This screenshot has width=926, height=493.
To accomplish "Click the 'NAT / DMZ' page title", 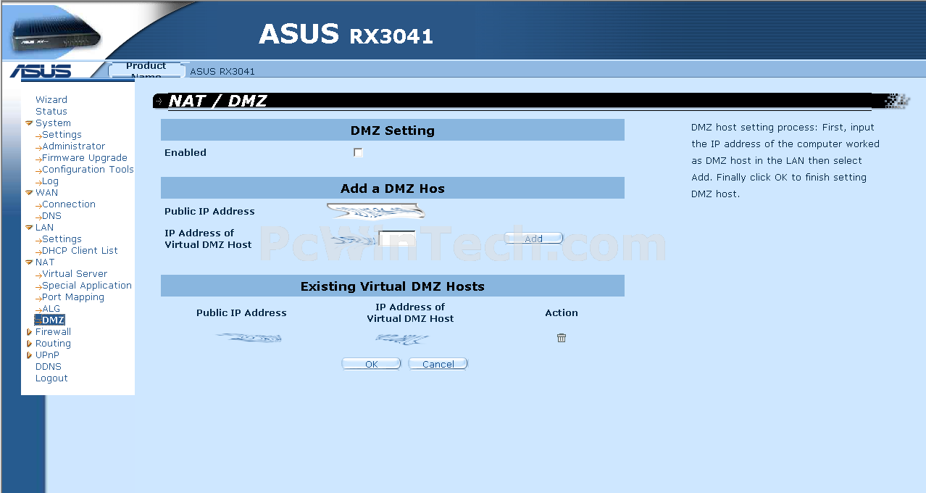I will [217, 101].
